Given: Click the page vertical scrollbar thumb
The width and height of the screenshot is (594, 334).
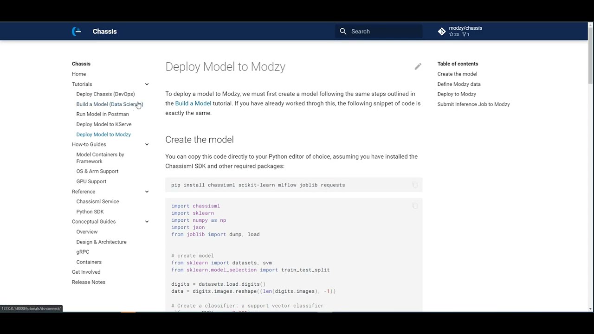Looking at the screenshot, I should coord(590,56).
